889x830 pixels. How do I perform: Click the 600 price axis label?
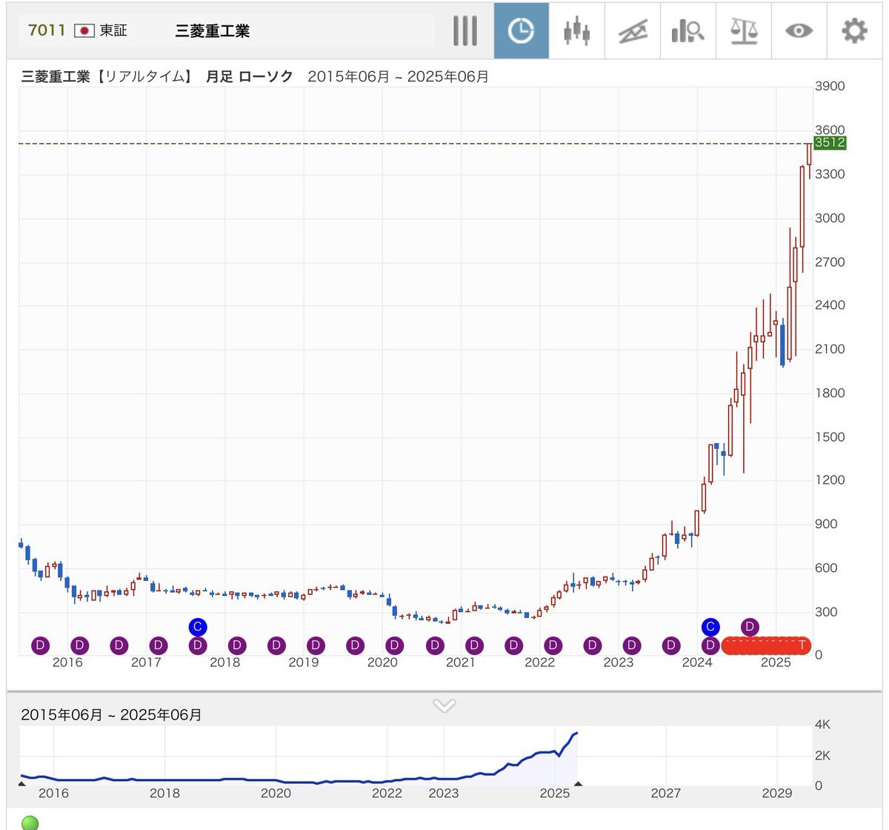[826, 568]
